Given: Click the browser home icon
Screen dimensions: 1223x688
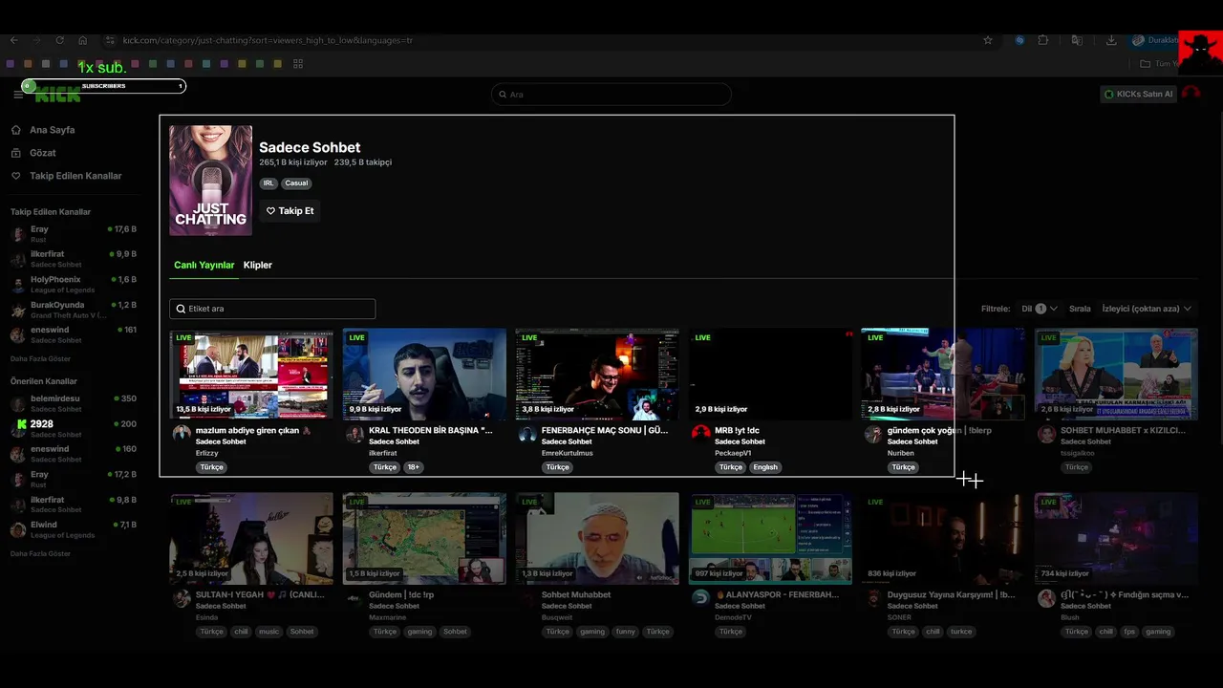Looking at the screenshot, I should (83, 40).
